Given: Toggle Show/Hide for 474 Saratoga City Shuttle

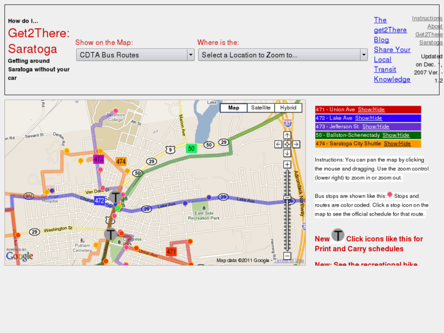Looking at the screenshot, I should [397, 144].
